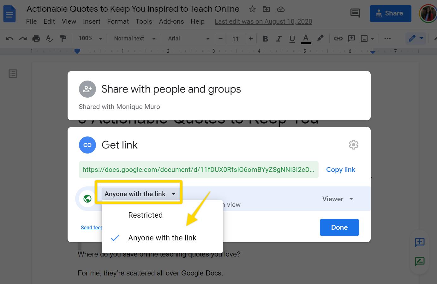
Task: Open the Viewer role dropdown
Action: tap(338, 199)
